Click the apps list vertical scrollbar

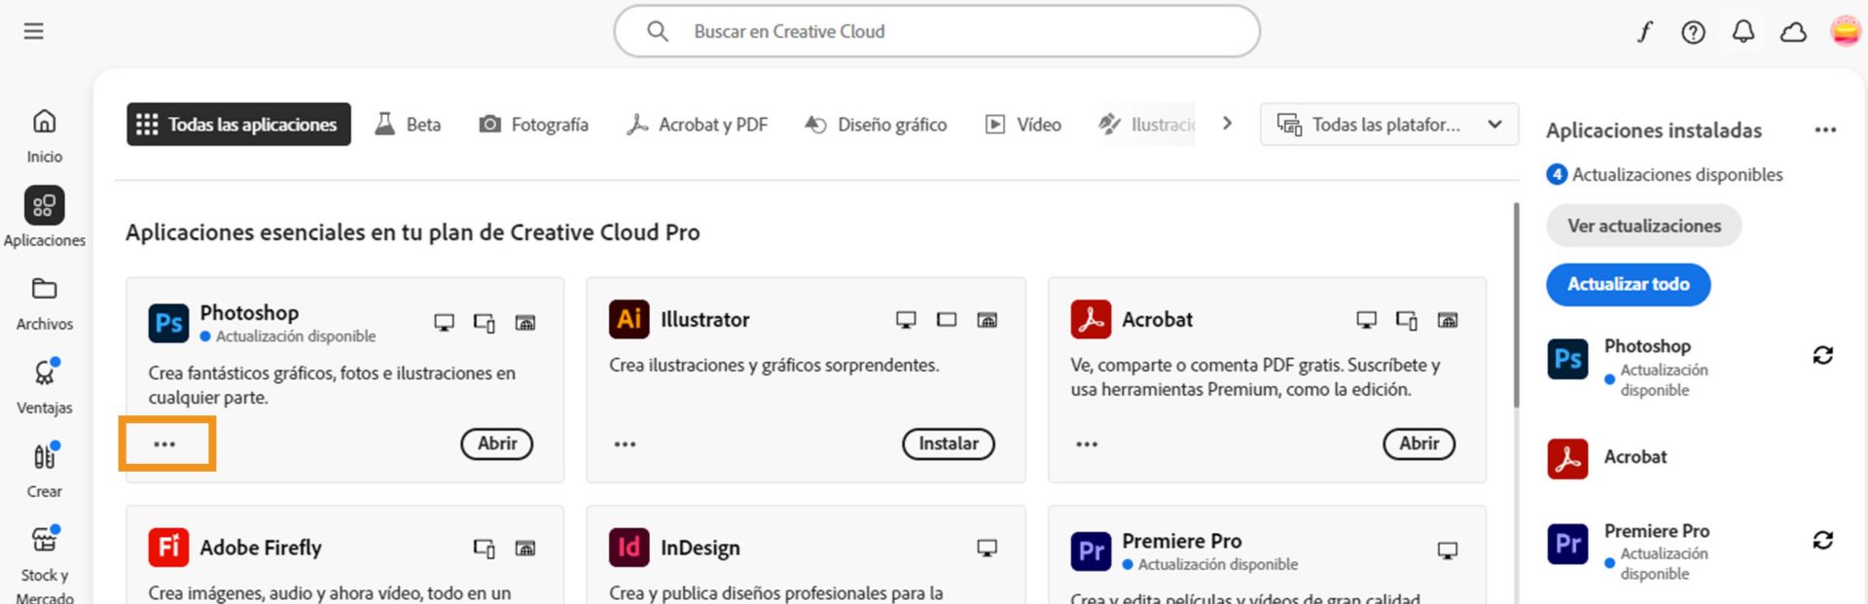(x=1515, y=305)
